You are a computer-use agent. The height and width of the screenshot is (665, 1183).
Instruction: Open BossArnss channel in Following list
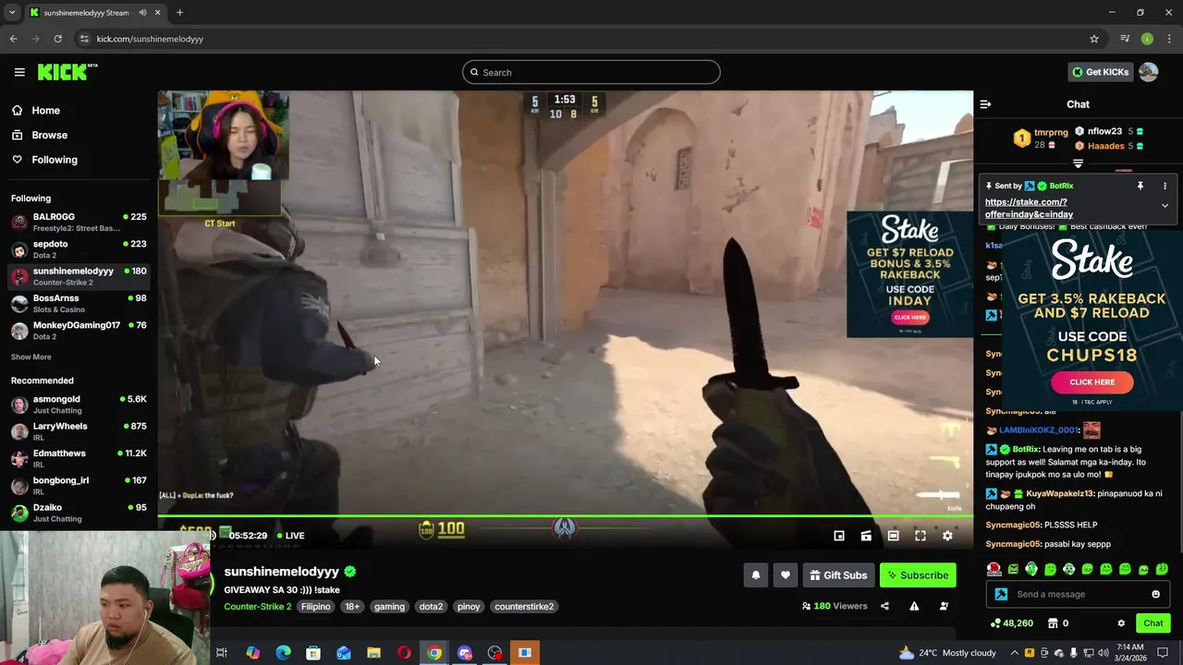79,304
